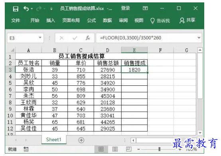Click cell with name 黄佳华
The image size is (221, 156).
click(x=29, y=116)
